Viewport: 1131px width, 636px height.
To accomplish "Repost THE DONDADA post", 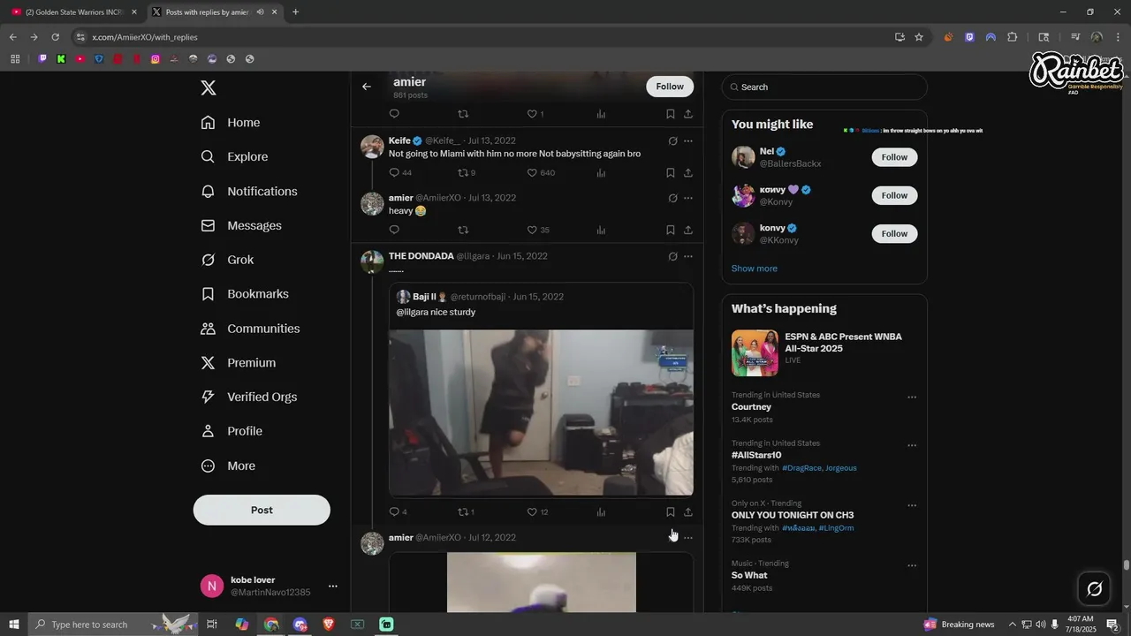I will click(463, 511).
